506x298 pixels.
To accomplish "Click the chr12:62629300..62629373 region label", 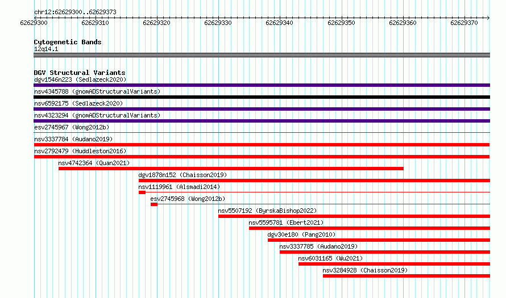I will pos(75,12).
